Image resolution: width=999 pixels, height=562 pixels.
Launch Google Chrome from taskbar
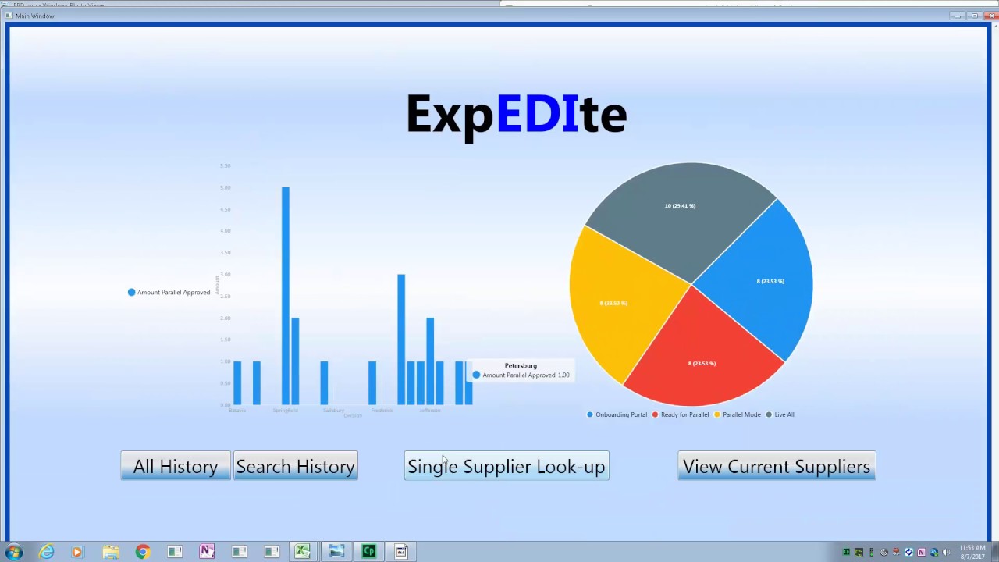point(142,552)
